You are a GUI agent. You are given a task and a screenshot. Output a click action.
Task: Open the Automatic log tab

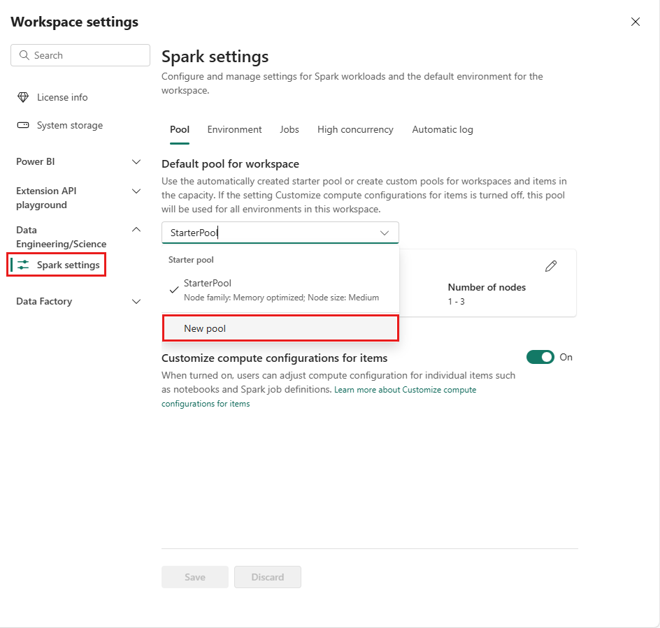[443, 129]
